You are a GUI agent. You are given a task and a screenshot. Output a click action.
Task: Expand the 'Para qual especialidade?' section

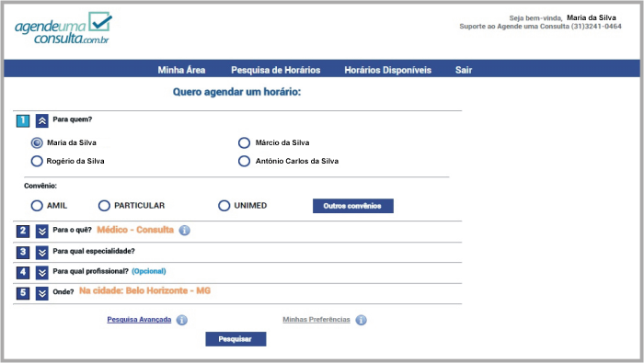[42, 252]
